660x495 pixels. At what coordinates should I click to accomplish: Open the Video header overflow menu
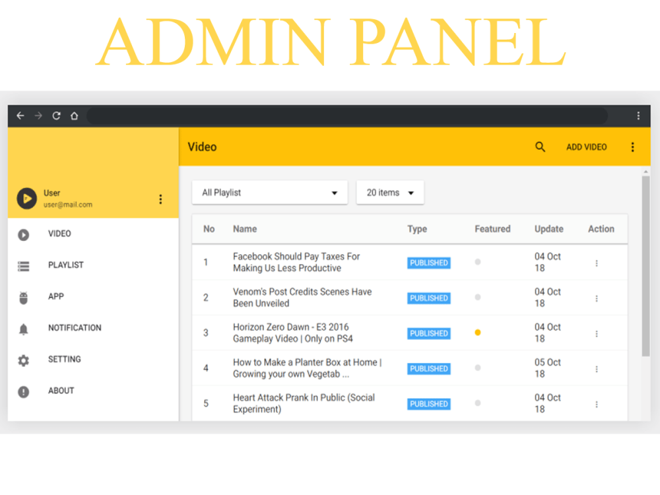(x=632, y=147)
